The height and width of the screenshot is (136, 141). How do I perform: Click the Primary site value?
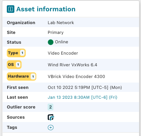coord(56,32)
